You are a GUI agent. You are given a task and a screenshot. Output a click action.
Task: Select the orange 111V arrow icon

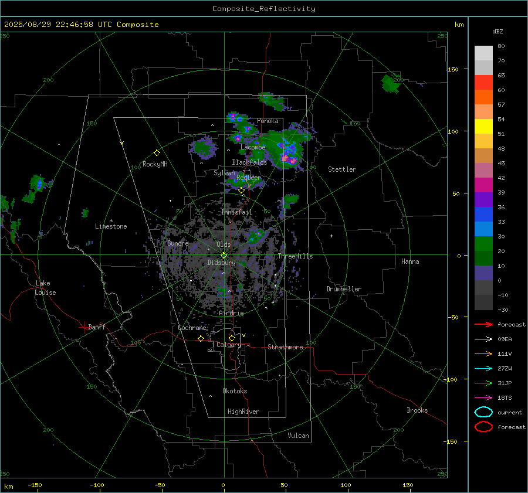(x=483, y=353)
